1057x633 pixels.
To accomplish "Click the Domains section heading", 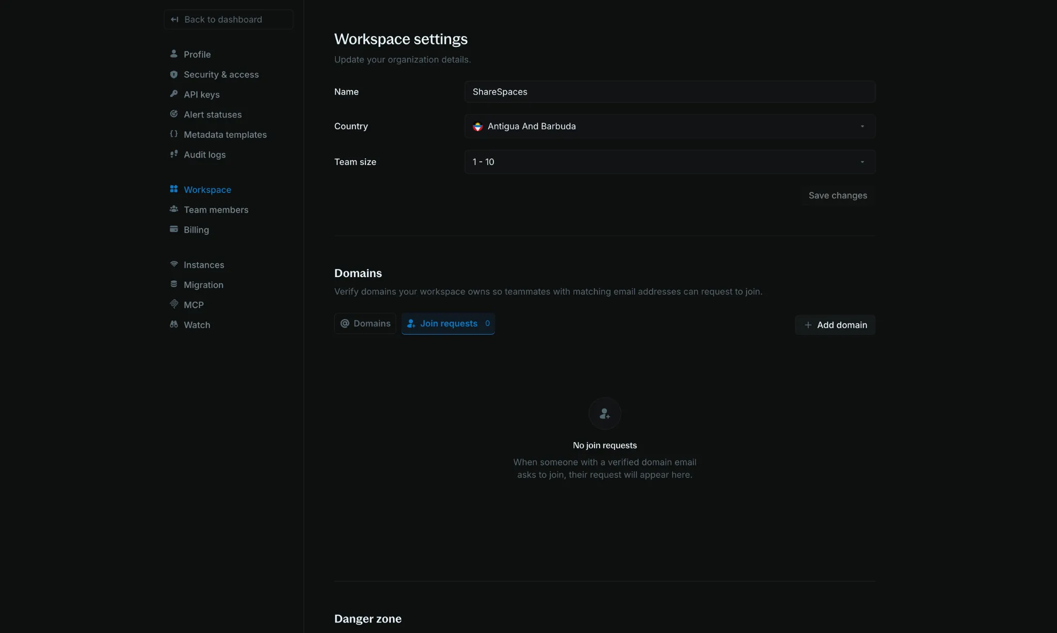I will pos(358,273).
